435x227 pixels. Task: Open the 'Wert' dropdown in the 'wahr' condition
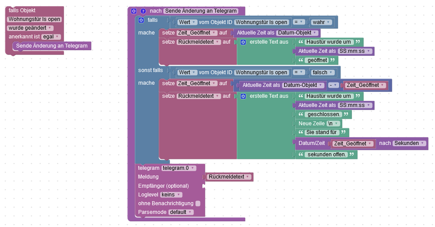187,22
